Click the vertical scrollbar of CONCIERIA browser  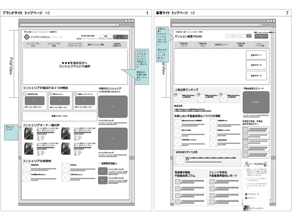tap(133, 114)
